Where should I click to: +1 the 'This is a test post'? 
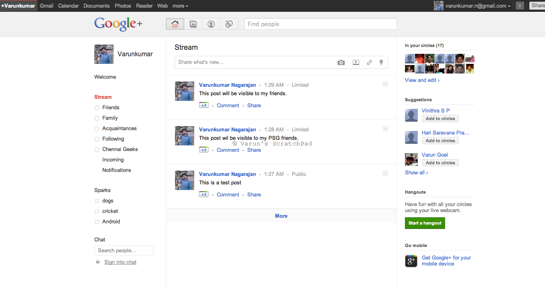tap(204, 194)
